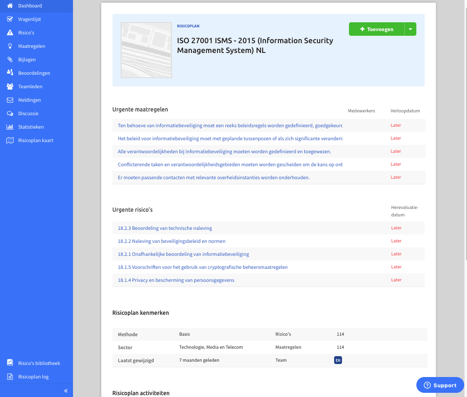Collapse the sidebar using the double chevron
This screenshot has height=397, width=467.
(66, 390)
